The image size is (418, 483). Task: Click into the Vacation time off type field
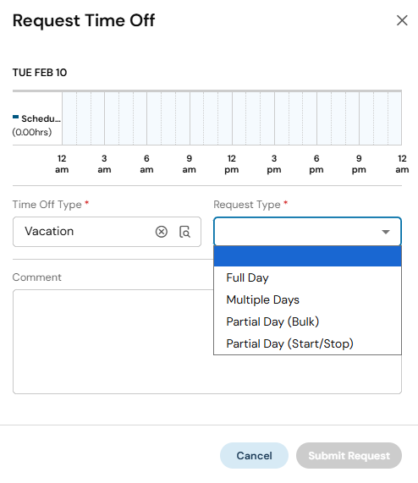point(83,232)
